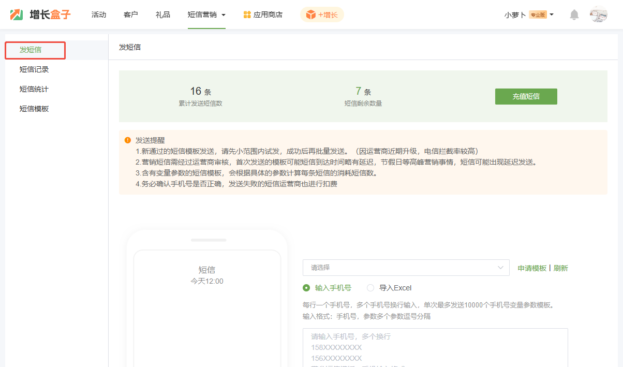This screenshot has height=367, width=623.
Task: Click the 应用商店 grid icon
Action: pos(247,14)
